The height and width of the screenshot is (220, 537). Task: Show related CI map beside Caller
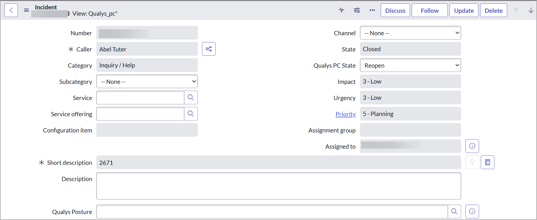(x=209, y=49)
